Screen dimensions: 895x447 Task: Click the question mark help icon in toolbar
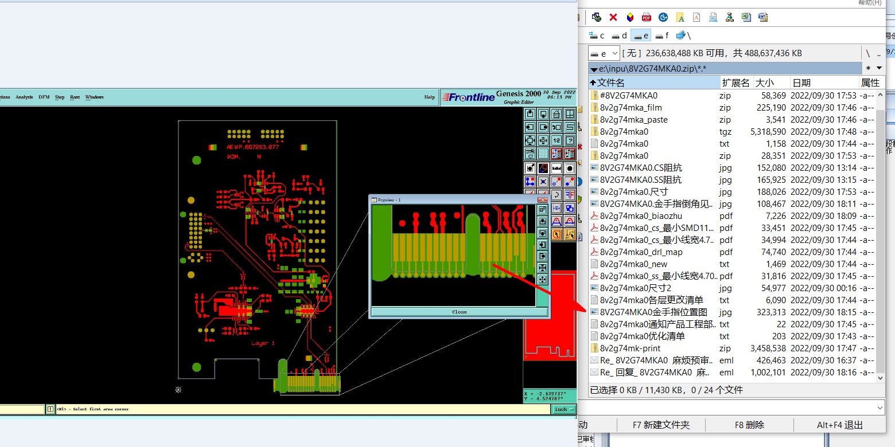(x=570, y=140)
